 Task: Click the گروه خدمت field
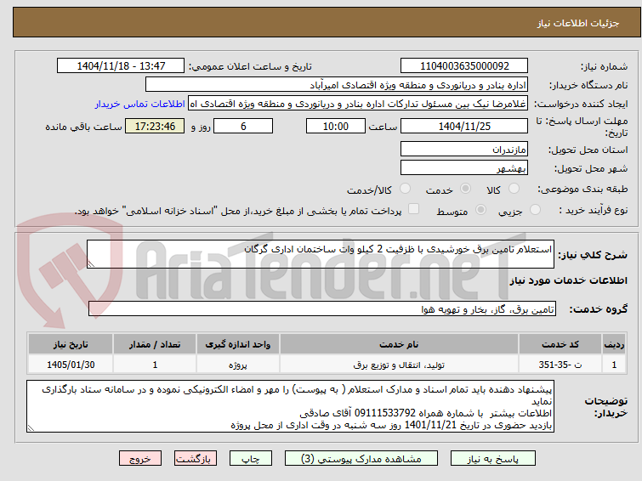coord(322,308)
